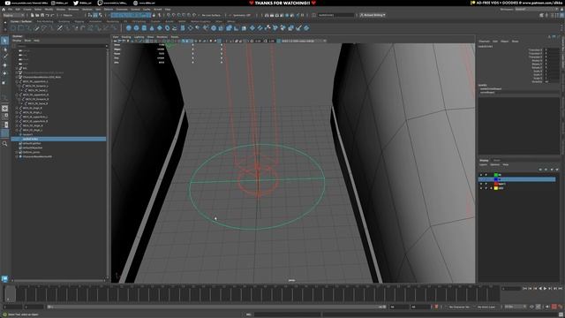Activate the Select tool in the toolbox

pyautogui.click(x=4, y=41)
